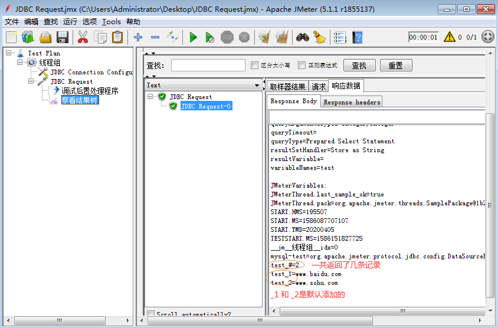The height and width of the screenshot is (328, 498).
Task: Open the Tools menu
Action: click(112, 22)
